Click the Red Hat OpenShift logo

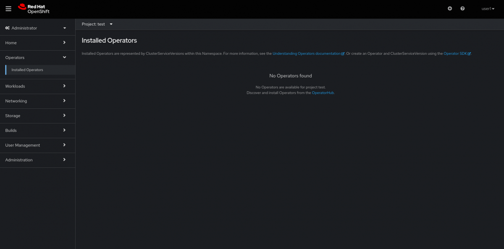34,9
